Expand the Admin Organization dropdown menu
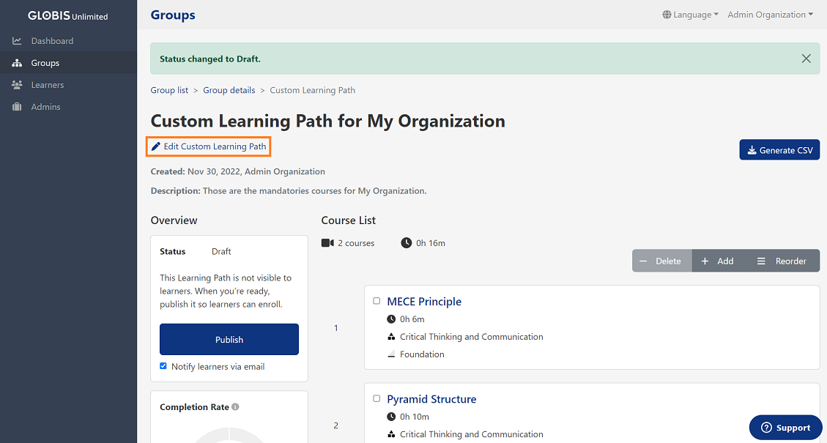The height and width of the screenshot is (443, 827). (770, 15)
